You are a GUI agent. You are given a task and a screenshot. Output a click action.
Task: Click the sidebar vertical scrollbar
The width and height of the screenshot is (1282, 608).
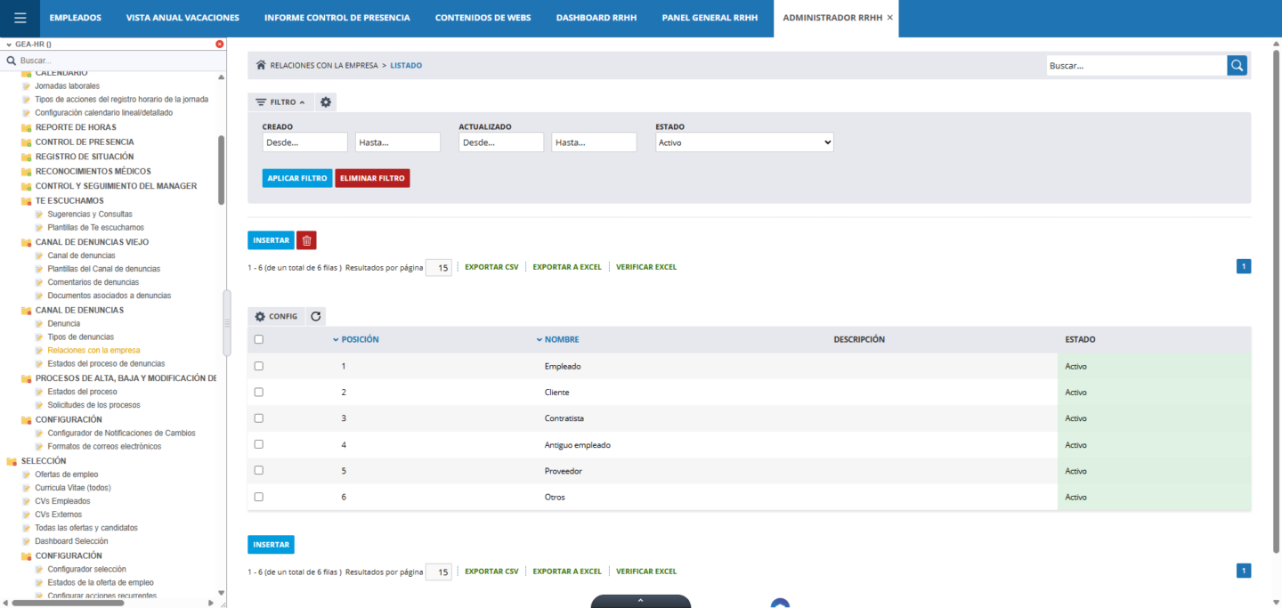point(222,169)
